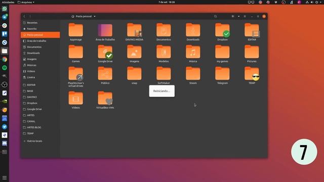Image resolution: width=324 pixels, height=182 pixels.
Task: Select the snap folder
Action: click(x=134, y=75)
